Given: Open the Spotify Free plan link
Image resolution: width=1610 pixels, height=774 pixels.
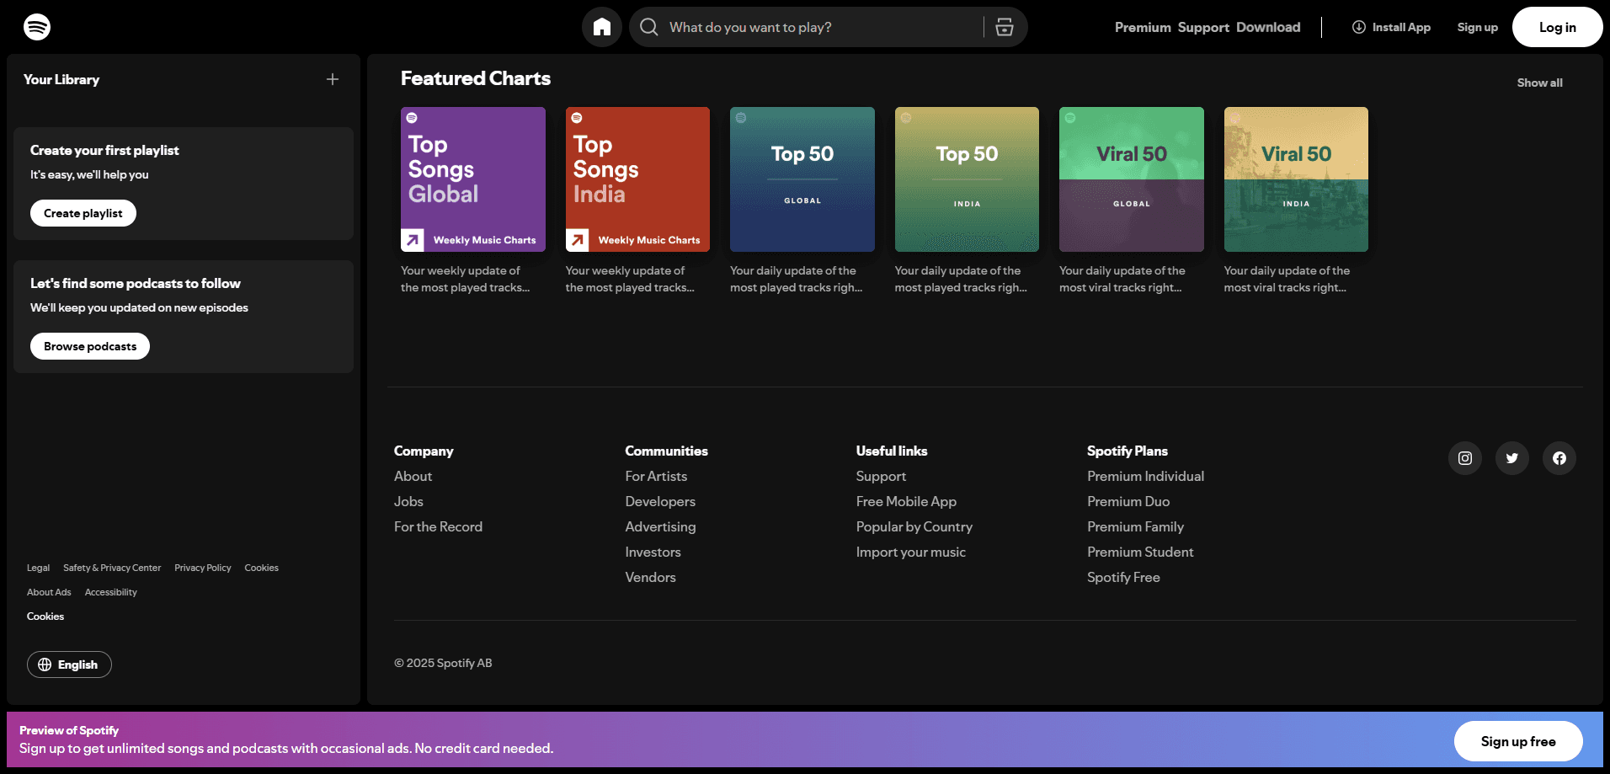Looking at the screenshot, I should pos(1123,577).
